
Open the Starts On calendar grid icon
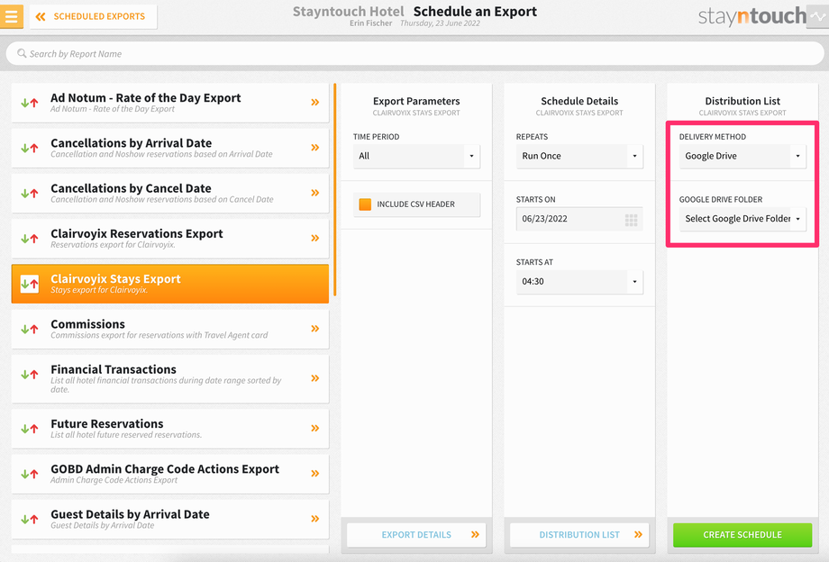[x=632, y=221]
